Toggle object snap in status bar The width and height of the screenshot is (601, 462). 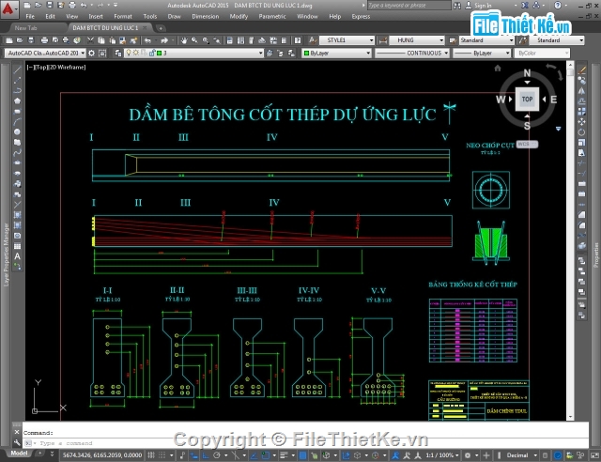(265, 455)
